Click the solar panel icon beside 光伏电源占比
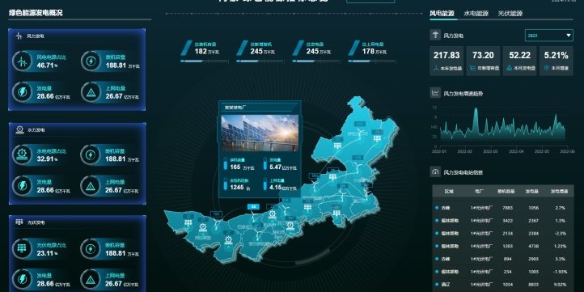Viewport: 584px width, 292px height. 23,248
